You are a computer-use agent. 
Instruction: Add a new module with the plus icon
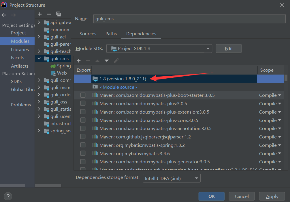click(x=40, y=14)
